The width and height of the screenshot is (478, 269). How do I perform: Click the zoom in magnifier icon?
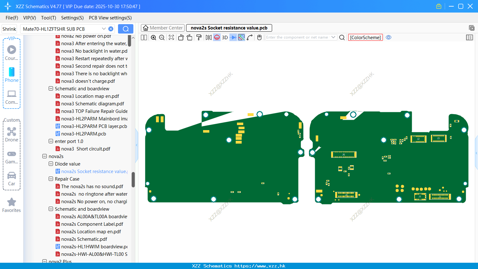click(x=153, y=38)
